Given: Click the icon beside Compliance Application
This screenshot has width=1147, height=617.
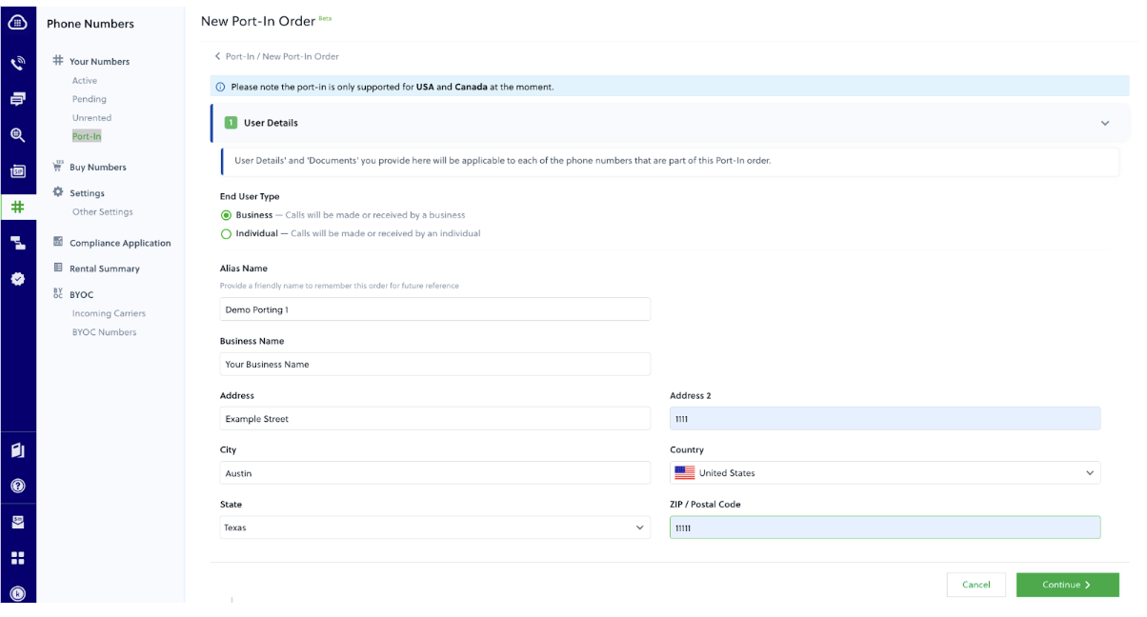Looking at the screenshot, I should tap(58, 242).
